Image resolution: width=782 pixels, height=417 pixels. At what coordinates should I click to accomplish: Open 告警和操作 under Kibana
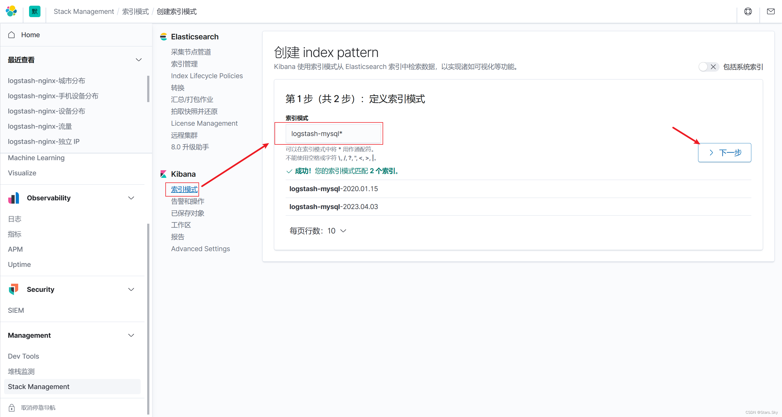(188, 201)
